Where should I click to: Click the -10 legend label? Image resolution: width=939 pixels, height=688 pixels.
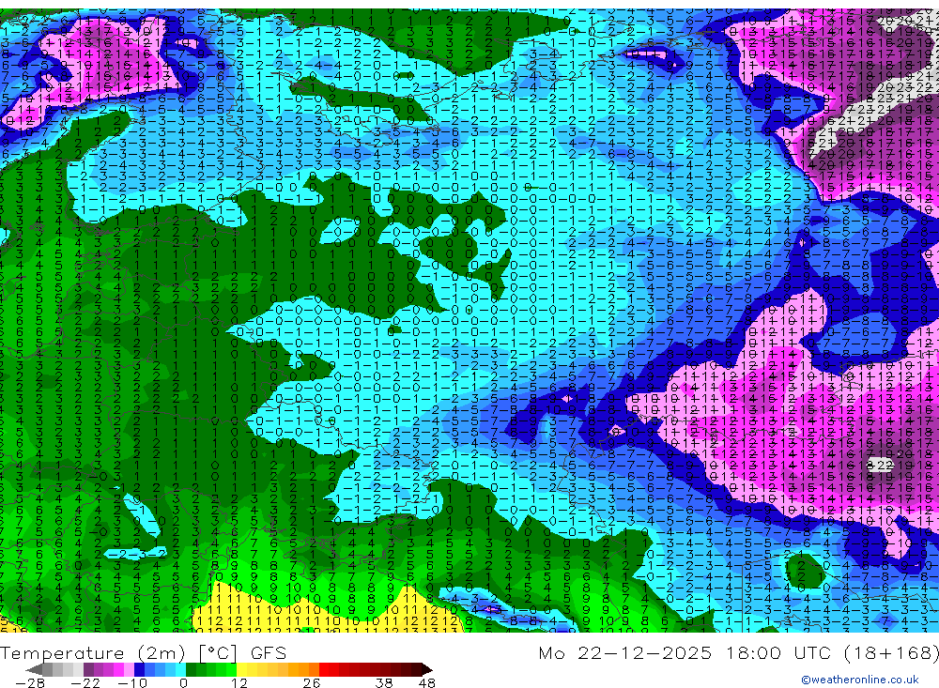coord(131,682)
